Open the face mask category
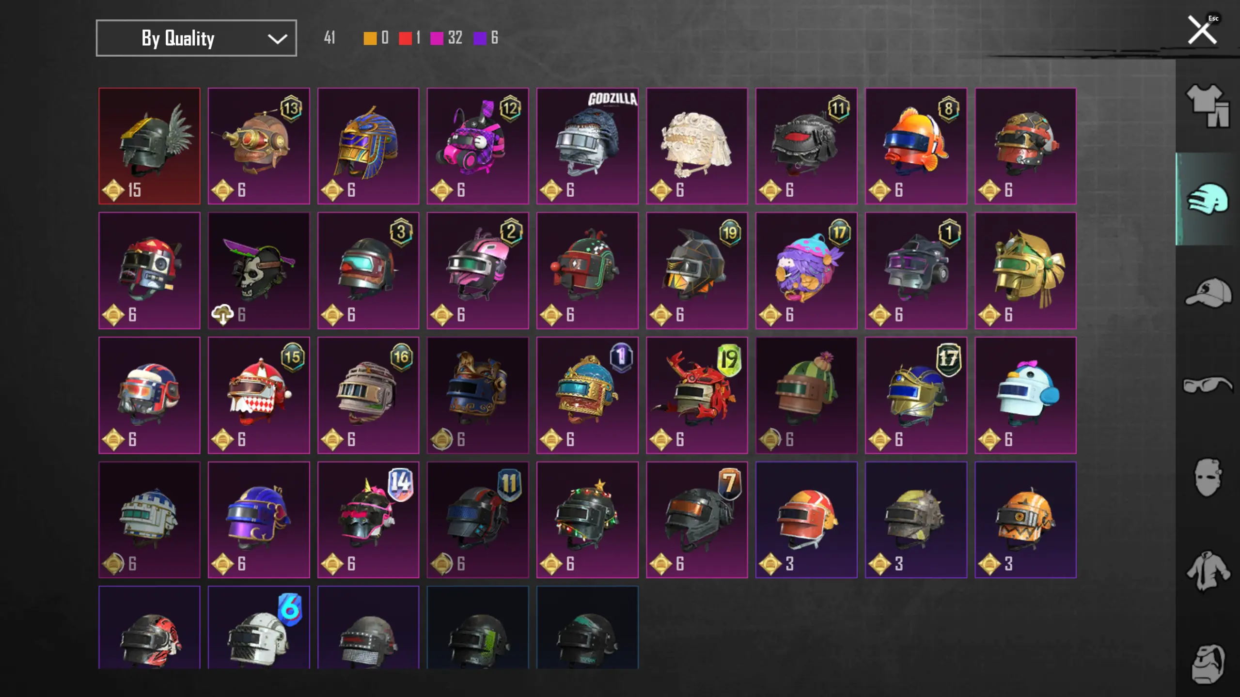The width and height of the screenshot is (1240, 697). point(1208,478)
